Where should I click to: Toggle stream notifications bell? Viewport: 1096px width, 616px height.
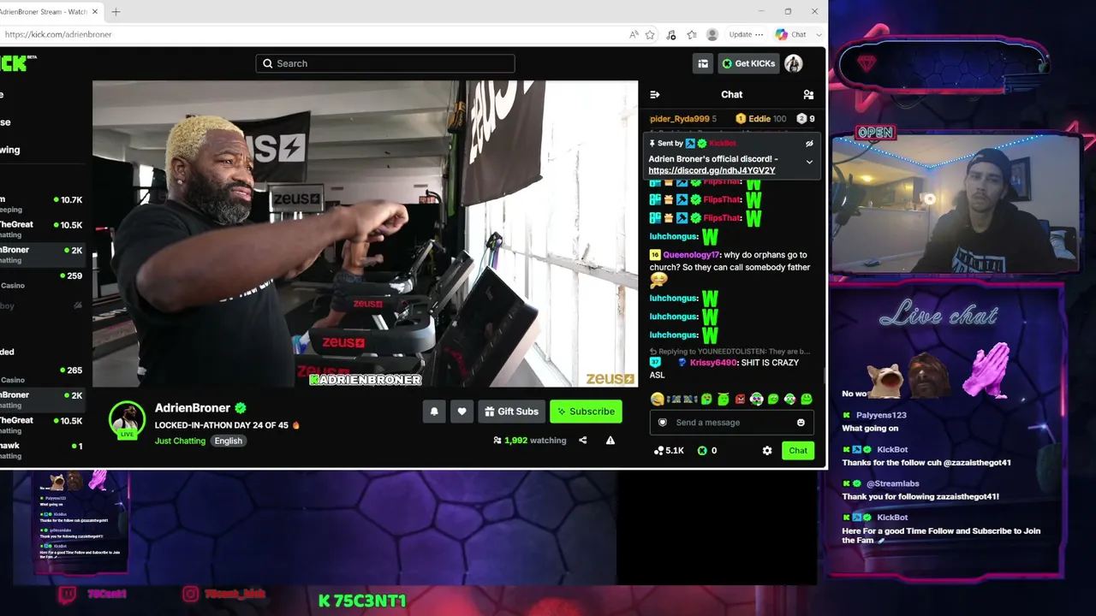tap(434, 412)
